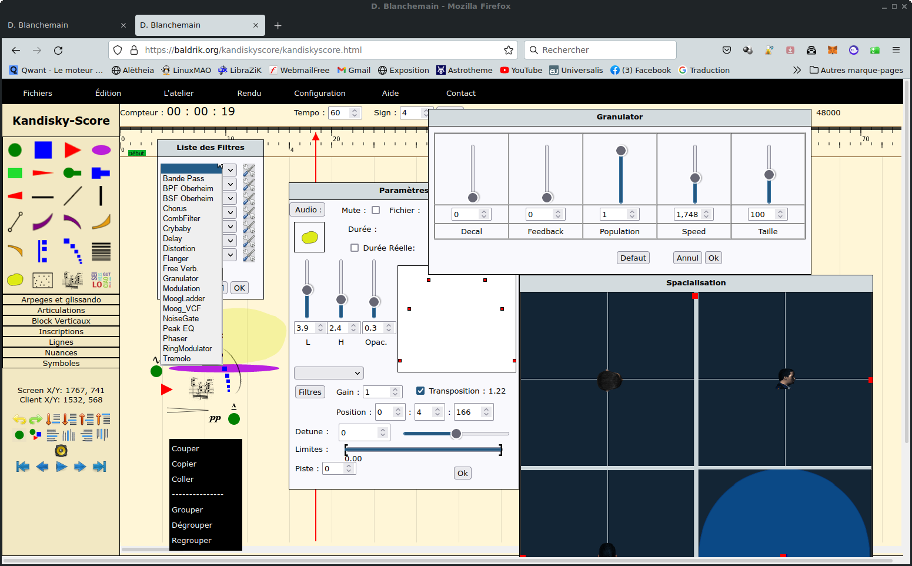Select the blue square shape tool

(x=43, y=150)
